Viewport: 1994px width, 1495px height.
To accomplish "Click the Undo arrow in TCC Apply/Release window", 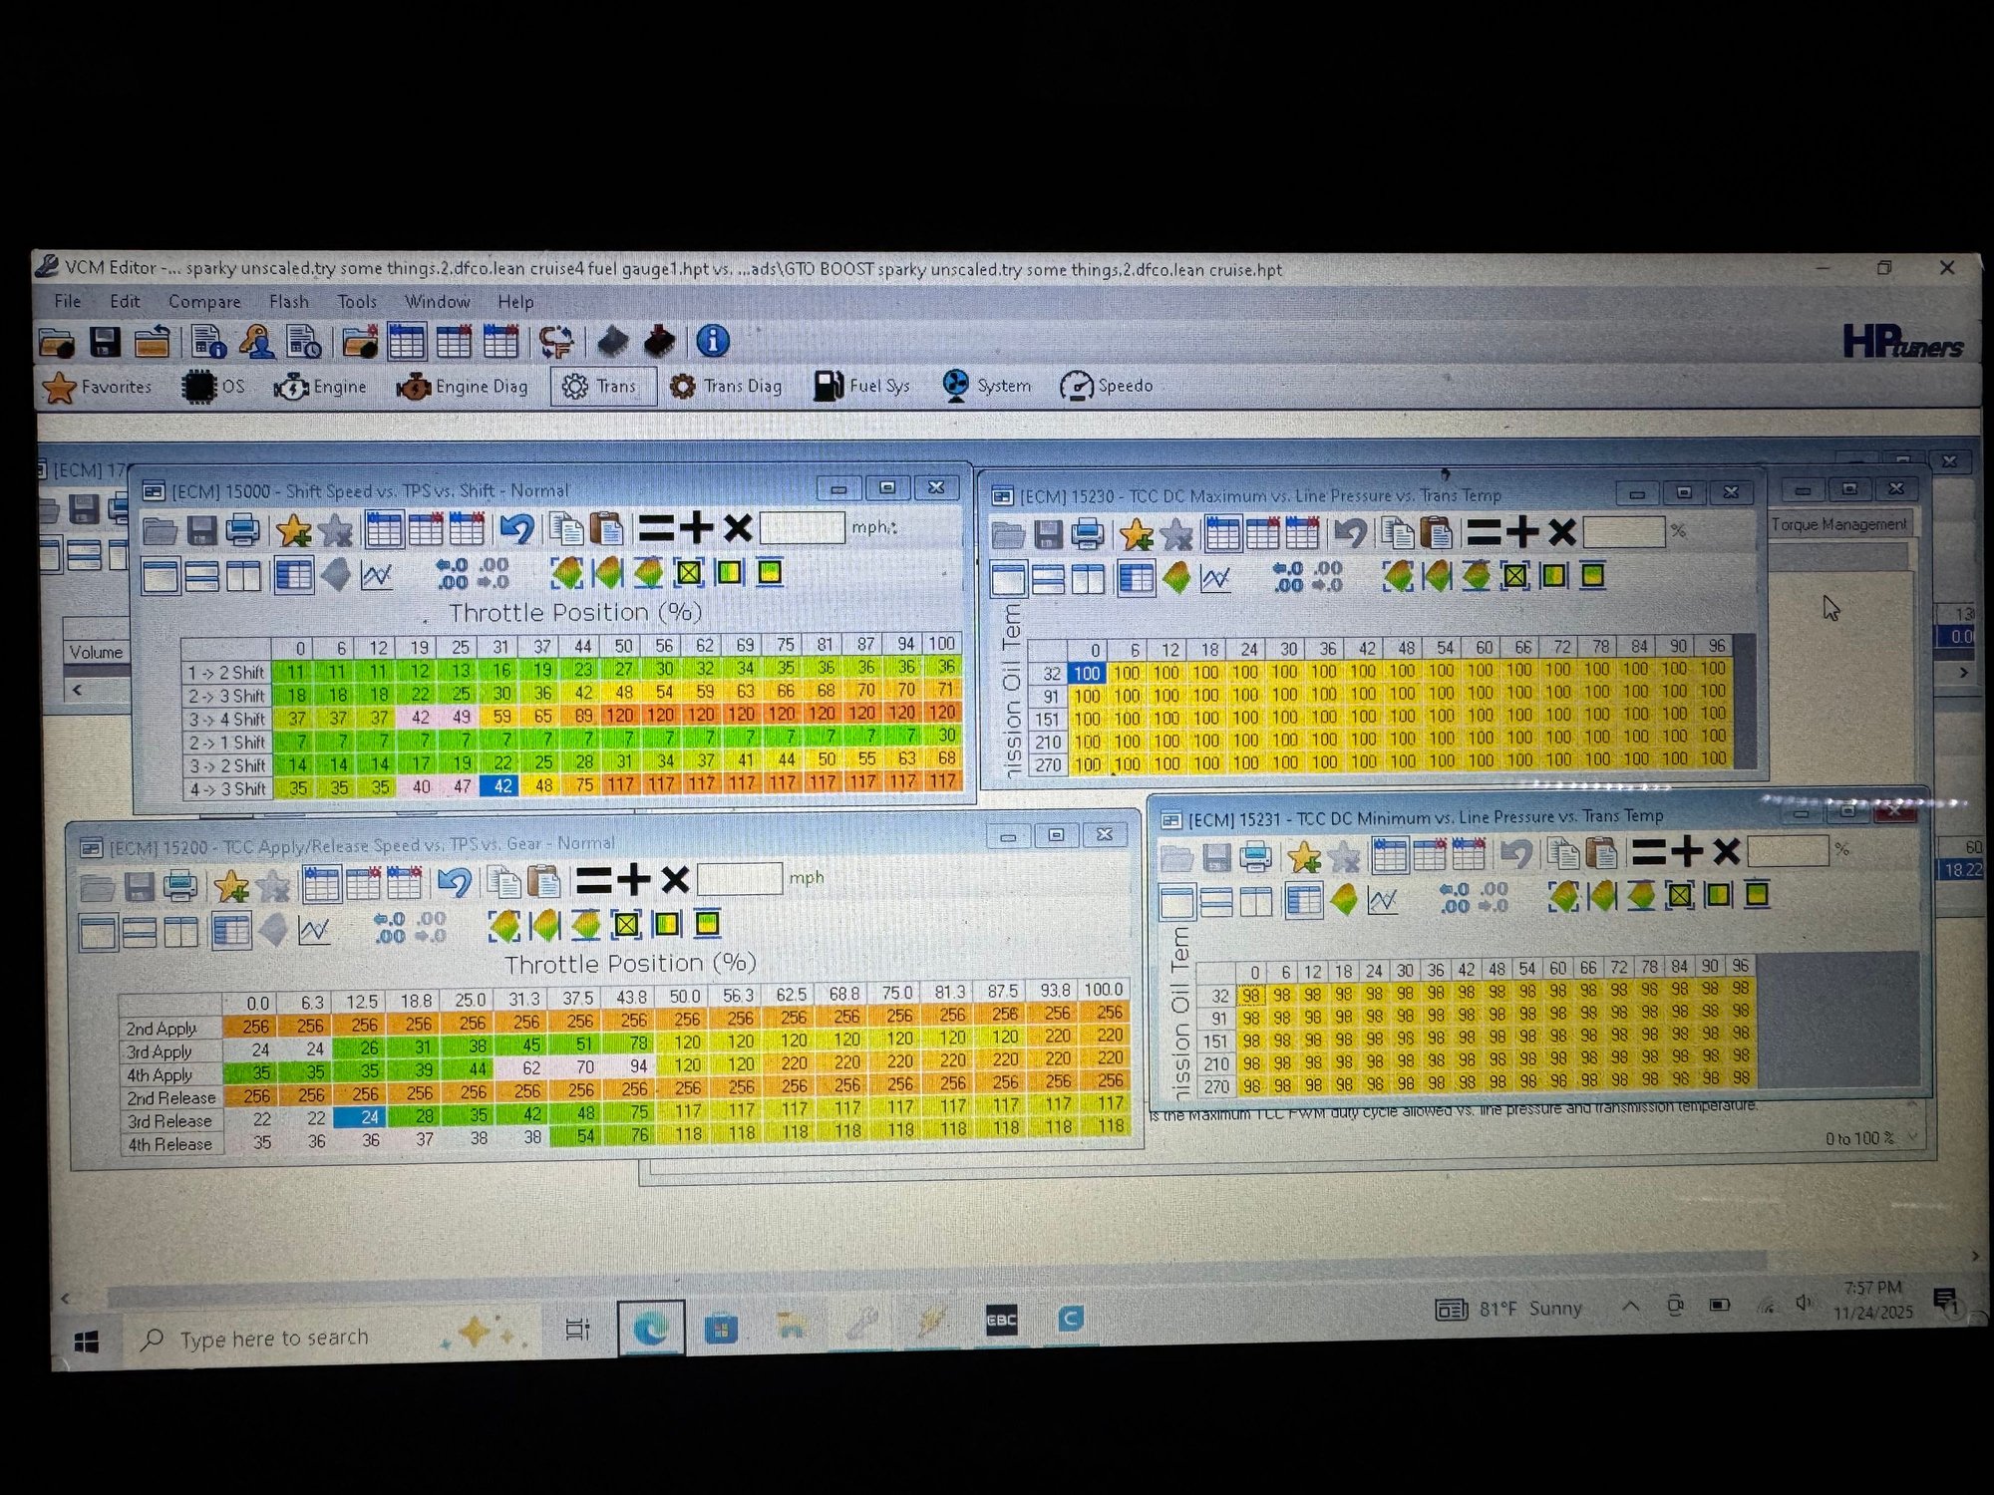I will point(455,883).
